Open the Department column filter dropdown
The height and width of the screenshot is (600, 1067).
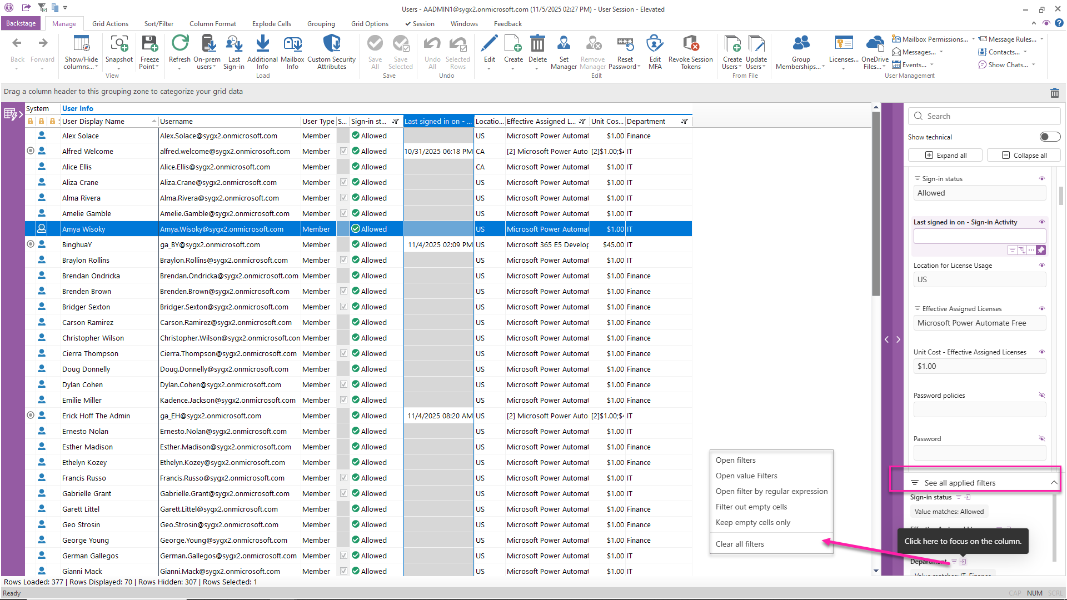coord(685,121)
